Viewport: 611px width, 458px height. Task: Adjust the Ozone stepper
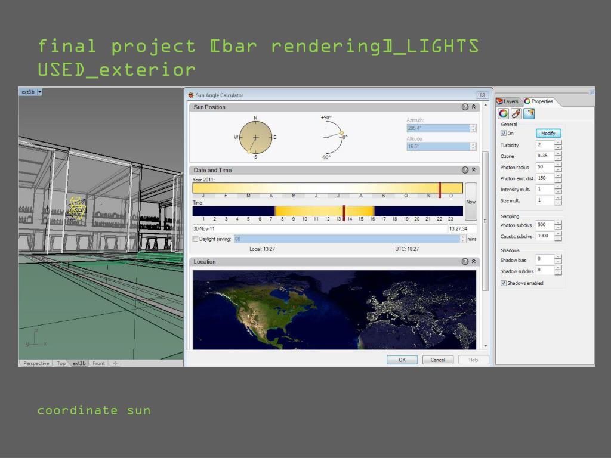pyautogui.click(x=558, y=156)
